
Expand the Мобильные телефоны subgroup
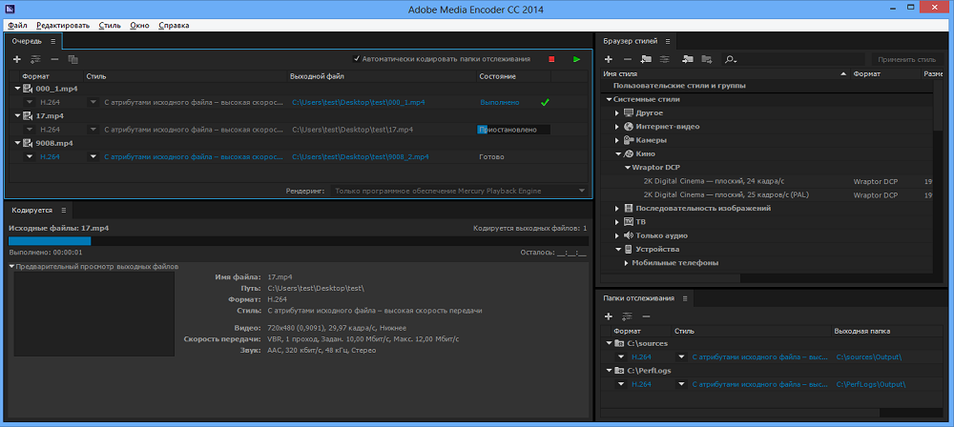coord(628,263)
